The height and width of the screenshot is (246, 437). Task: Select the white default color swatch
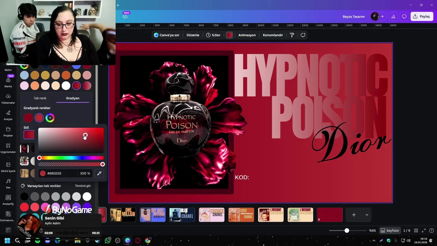[x=87, y=196]
